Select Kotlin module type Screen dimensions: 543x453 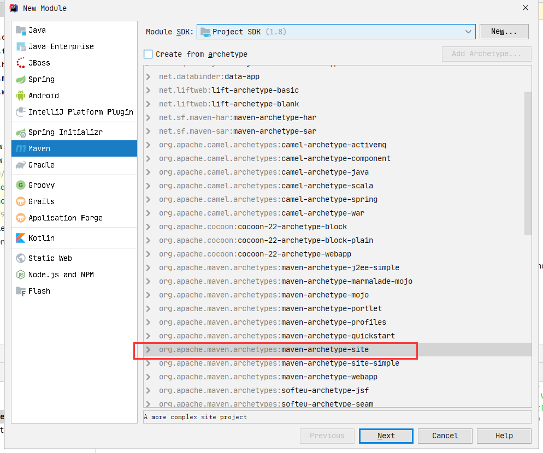pyautogui.click(x=74, y=238)
